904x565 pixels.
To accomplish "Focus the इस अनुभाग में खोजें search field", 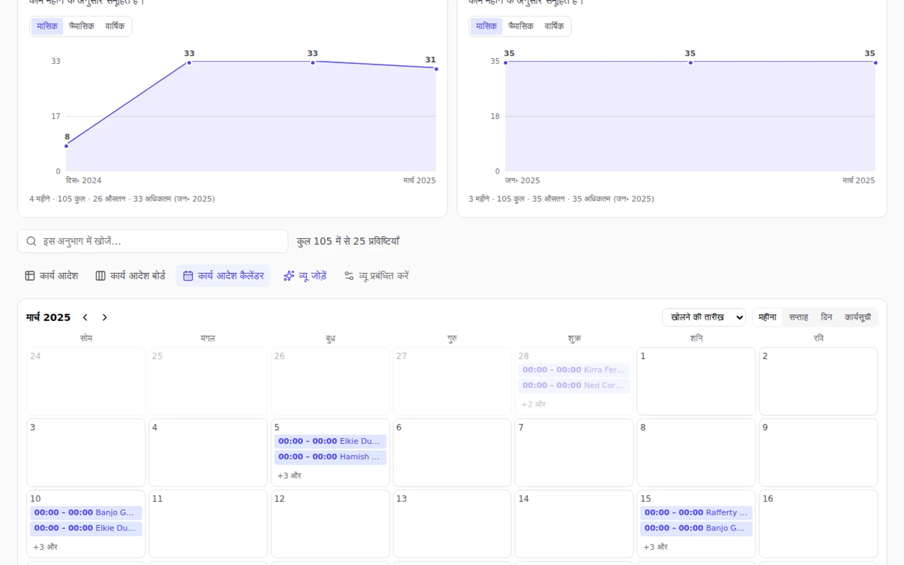I will pos(153,241).
